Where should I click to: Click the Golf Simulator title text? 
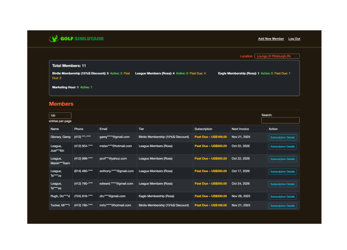click(x=82, y=39)
